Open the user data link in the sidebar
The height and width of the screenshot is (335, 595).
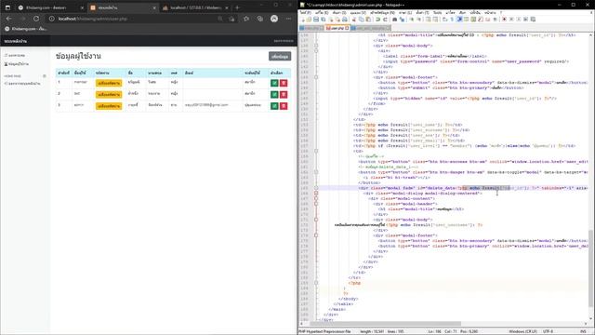17,64
